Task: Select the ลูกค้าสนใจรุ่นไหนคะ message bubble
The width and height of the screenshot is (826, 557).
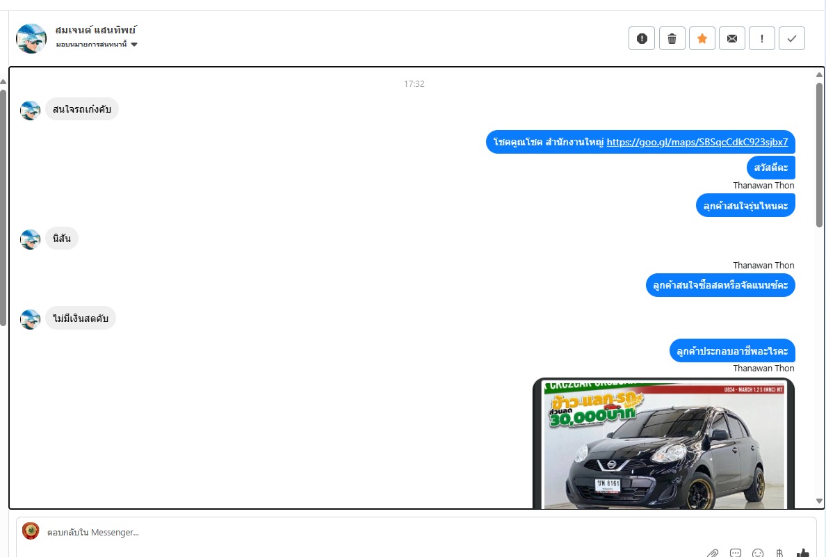Action: pyautogui.click(x=745, y=206)
